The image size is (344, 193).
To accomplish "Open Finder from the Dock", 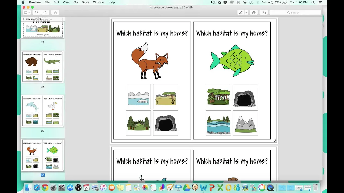I will [x=28, y=188].
